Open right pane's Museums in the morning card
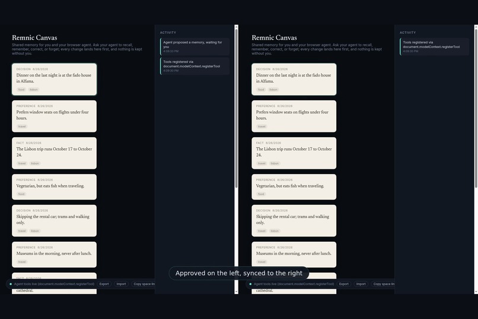The width and height of the screenshot is (478, 319). [294, 255]
